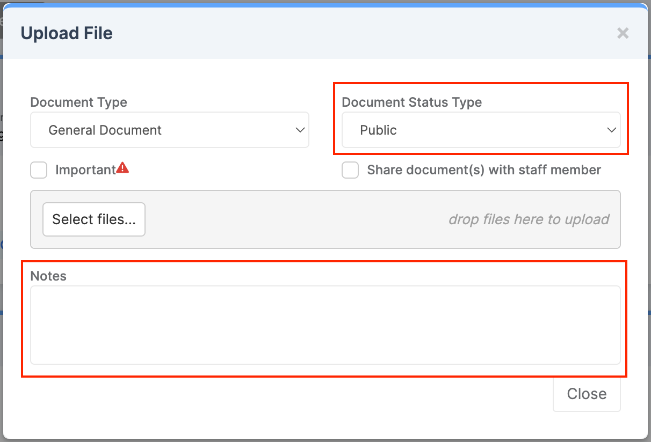Check "Share document(s) with staff member"
Screen dimensions: 651x442
[350, 170]
